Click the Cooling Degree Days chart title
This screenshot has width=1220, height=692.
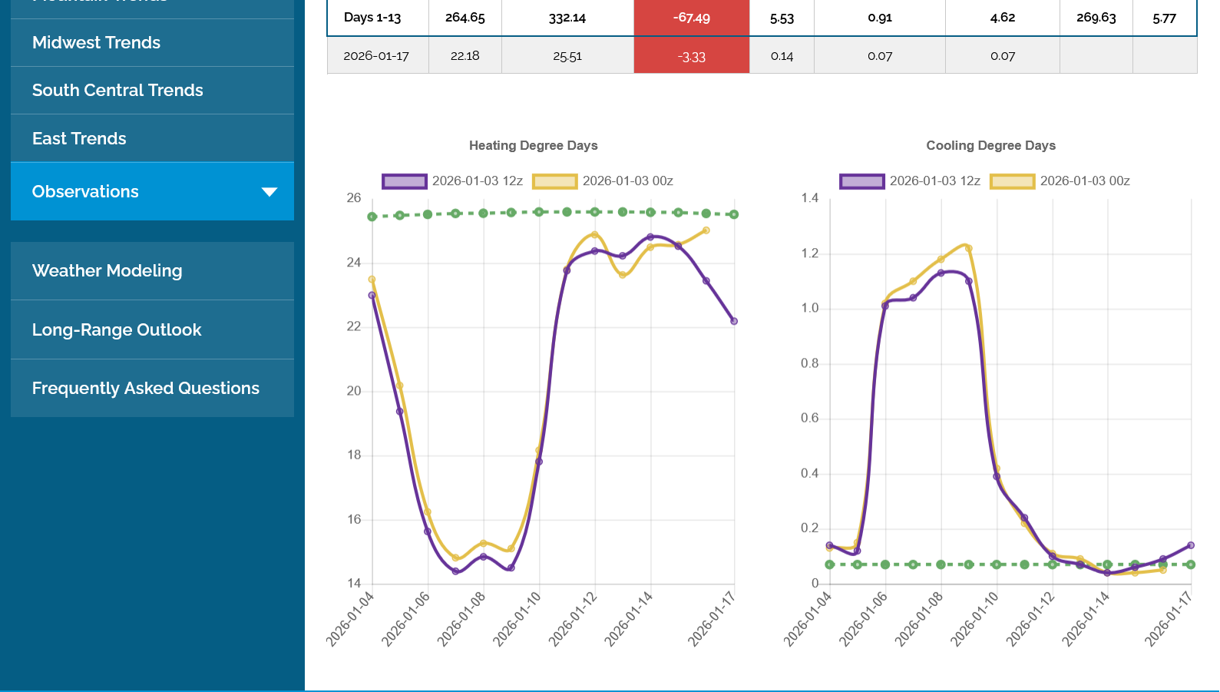[990, 146]
